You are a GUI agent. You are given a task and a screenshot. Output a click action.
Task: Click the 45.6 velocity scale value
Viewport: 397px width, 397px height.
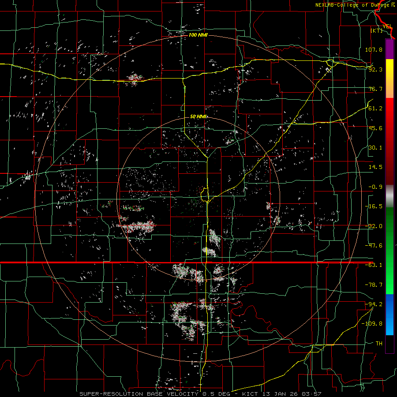point(375,128)
